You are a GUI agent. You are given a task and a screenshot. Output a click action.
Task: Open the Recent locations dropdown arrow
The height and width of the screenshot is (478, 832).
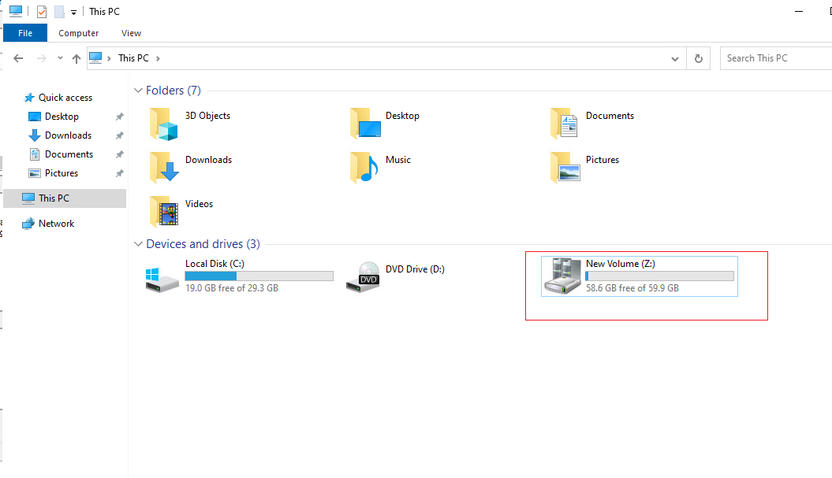60,57
